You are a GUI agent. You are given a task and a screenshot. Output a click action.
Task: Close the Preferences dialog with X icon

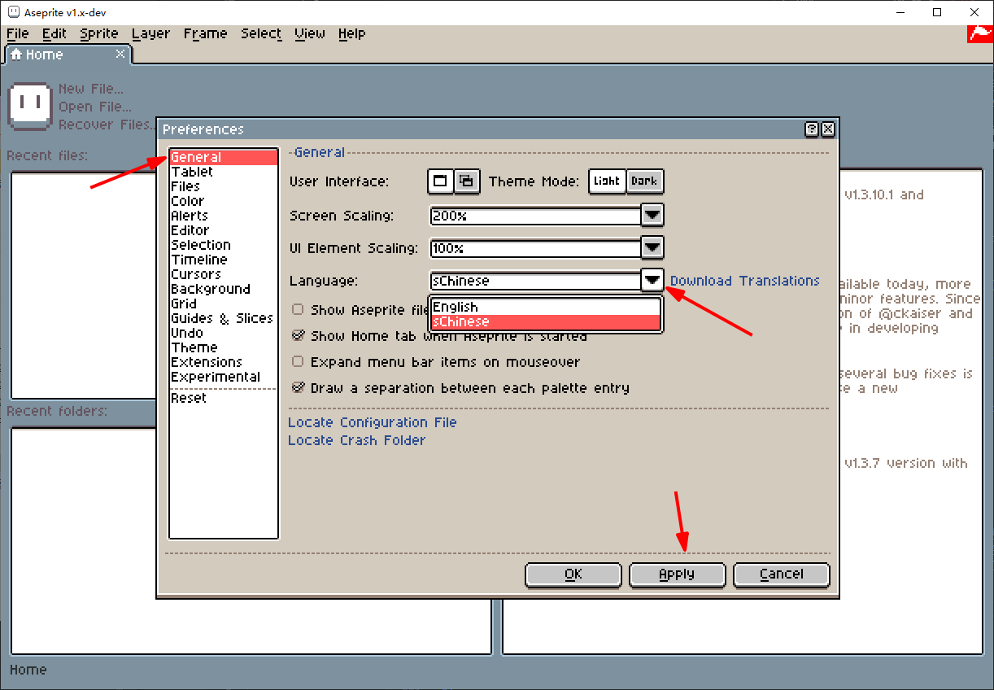point(827,129)
